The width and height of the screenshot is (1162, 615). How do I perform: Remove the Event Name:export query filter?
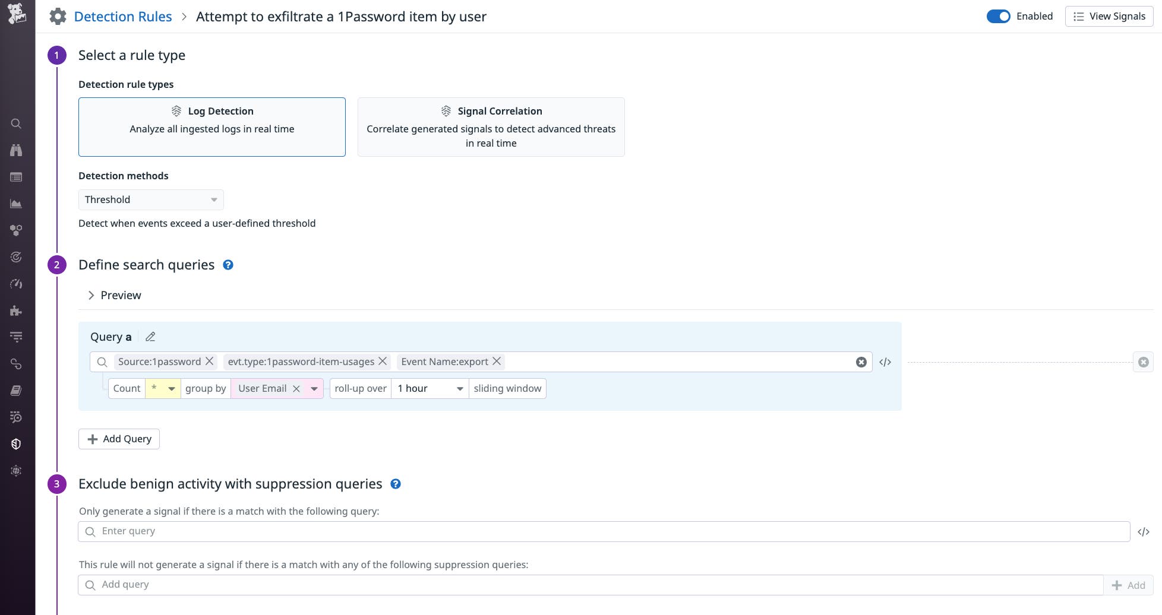(497, 362)
